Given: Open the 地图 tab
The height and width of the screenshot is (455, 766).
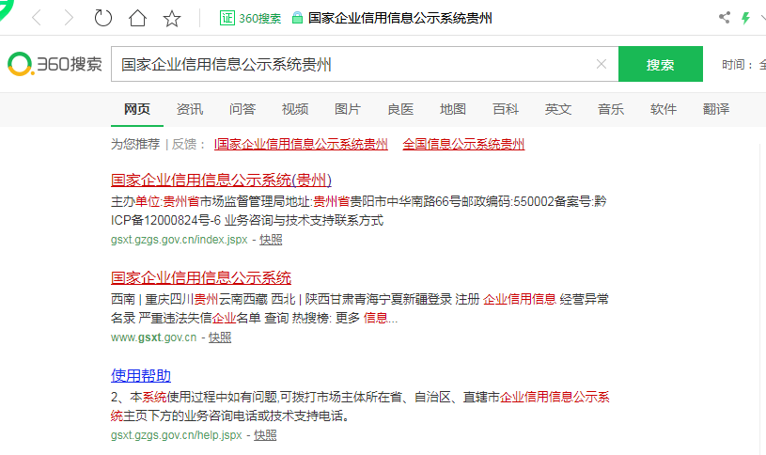Looking at the screenshot, I should pos(453,109).
